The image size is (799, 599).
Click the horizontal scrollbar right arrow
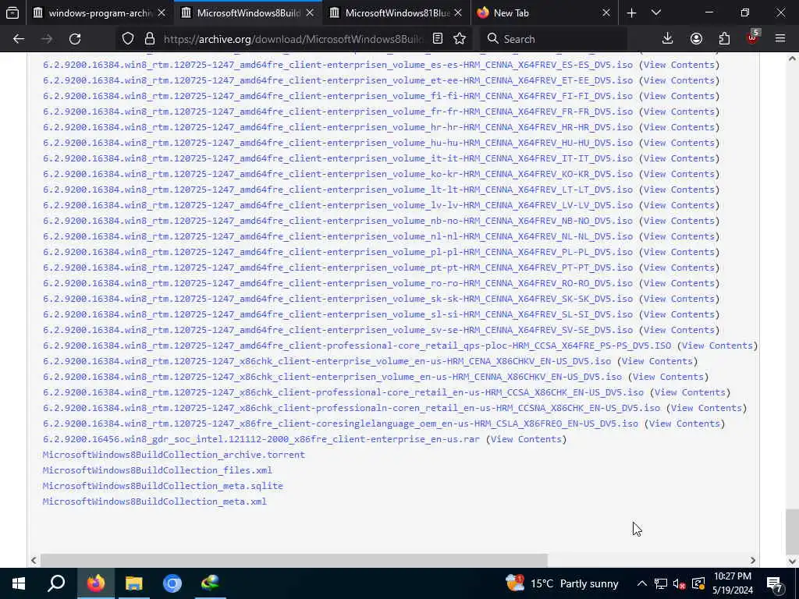753,560
